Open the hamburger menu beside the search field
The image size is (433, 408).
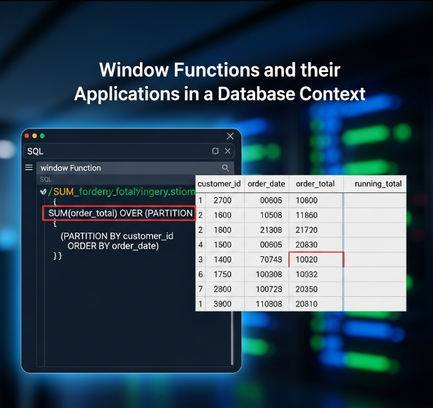(x=29, y=168)
